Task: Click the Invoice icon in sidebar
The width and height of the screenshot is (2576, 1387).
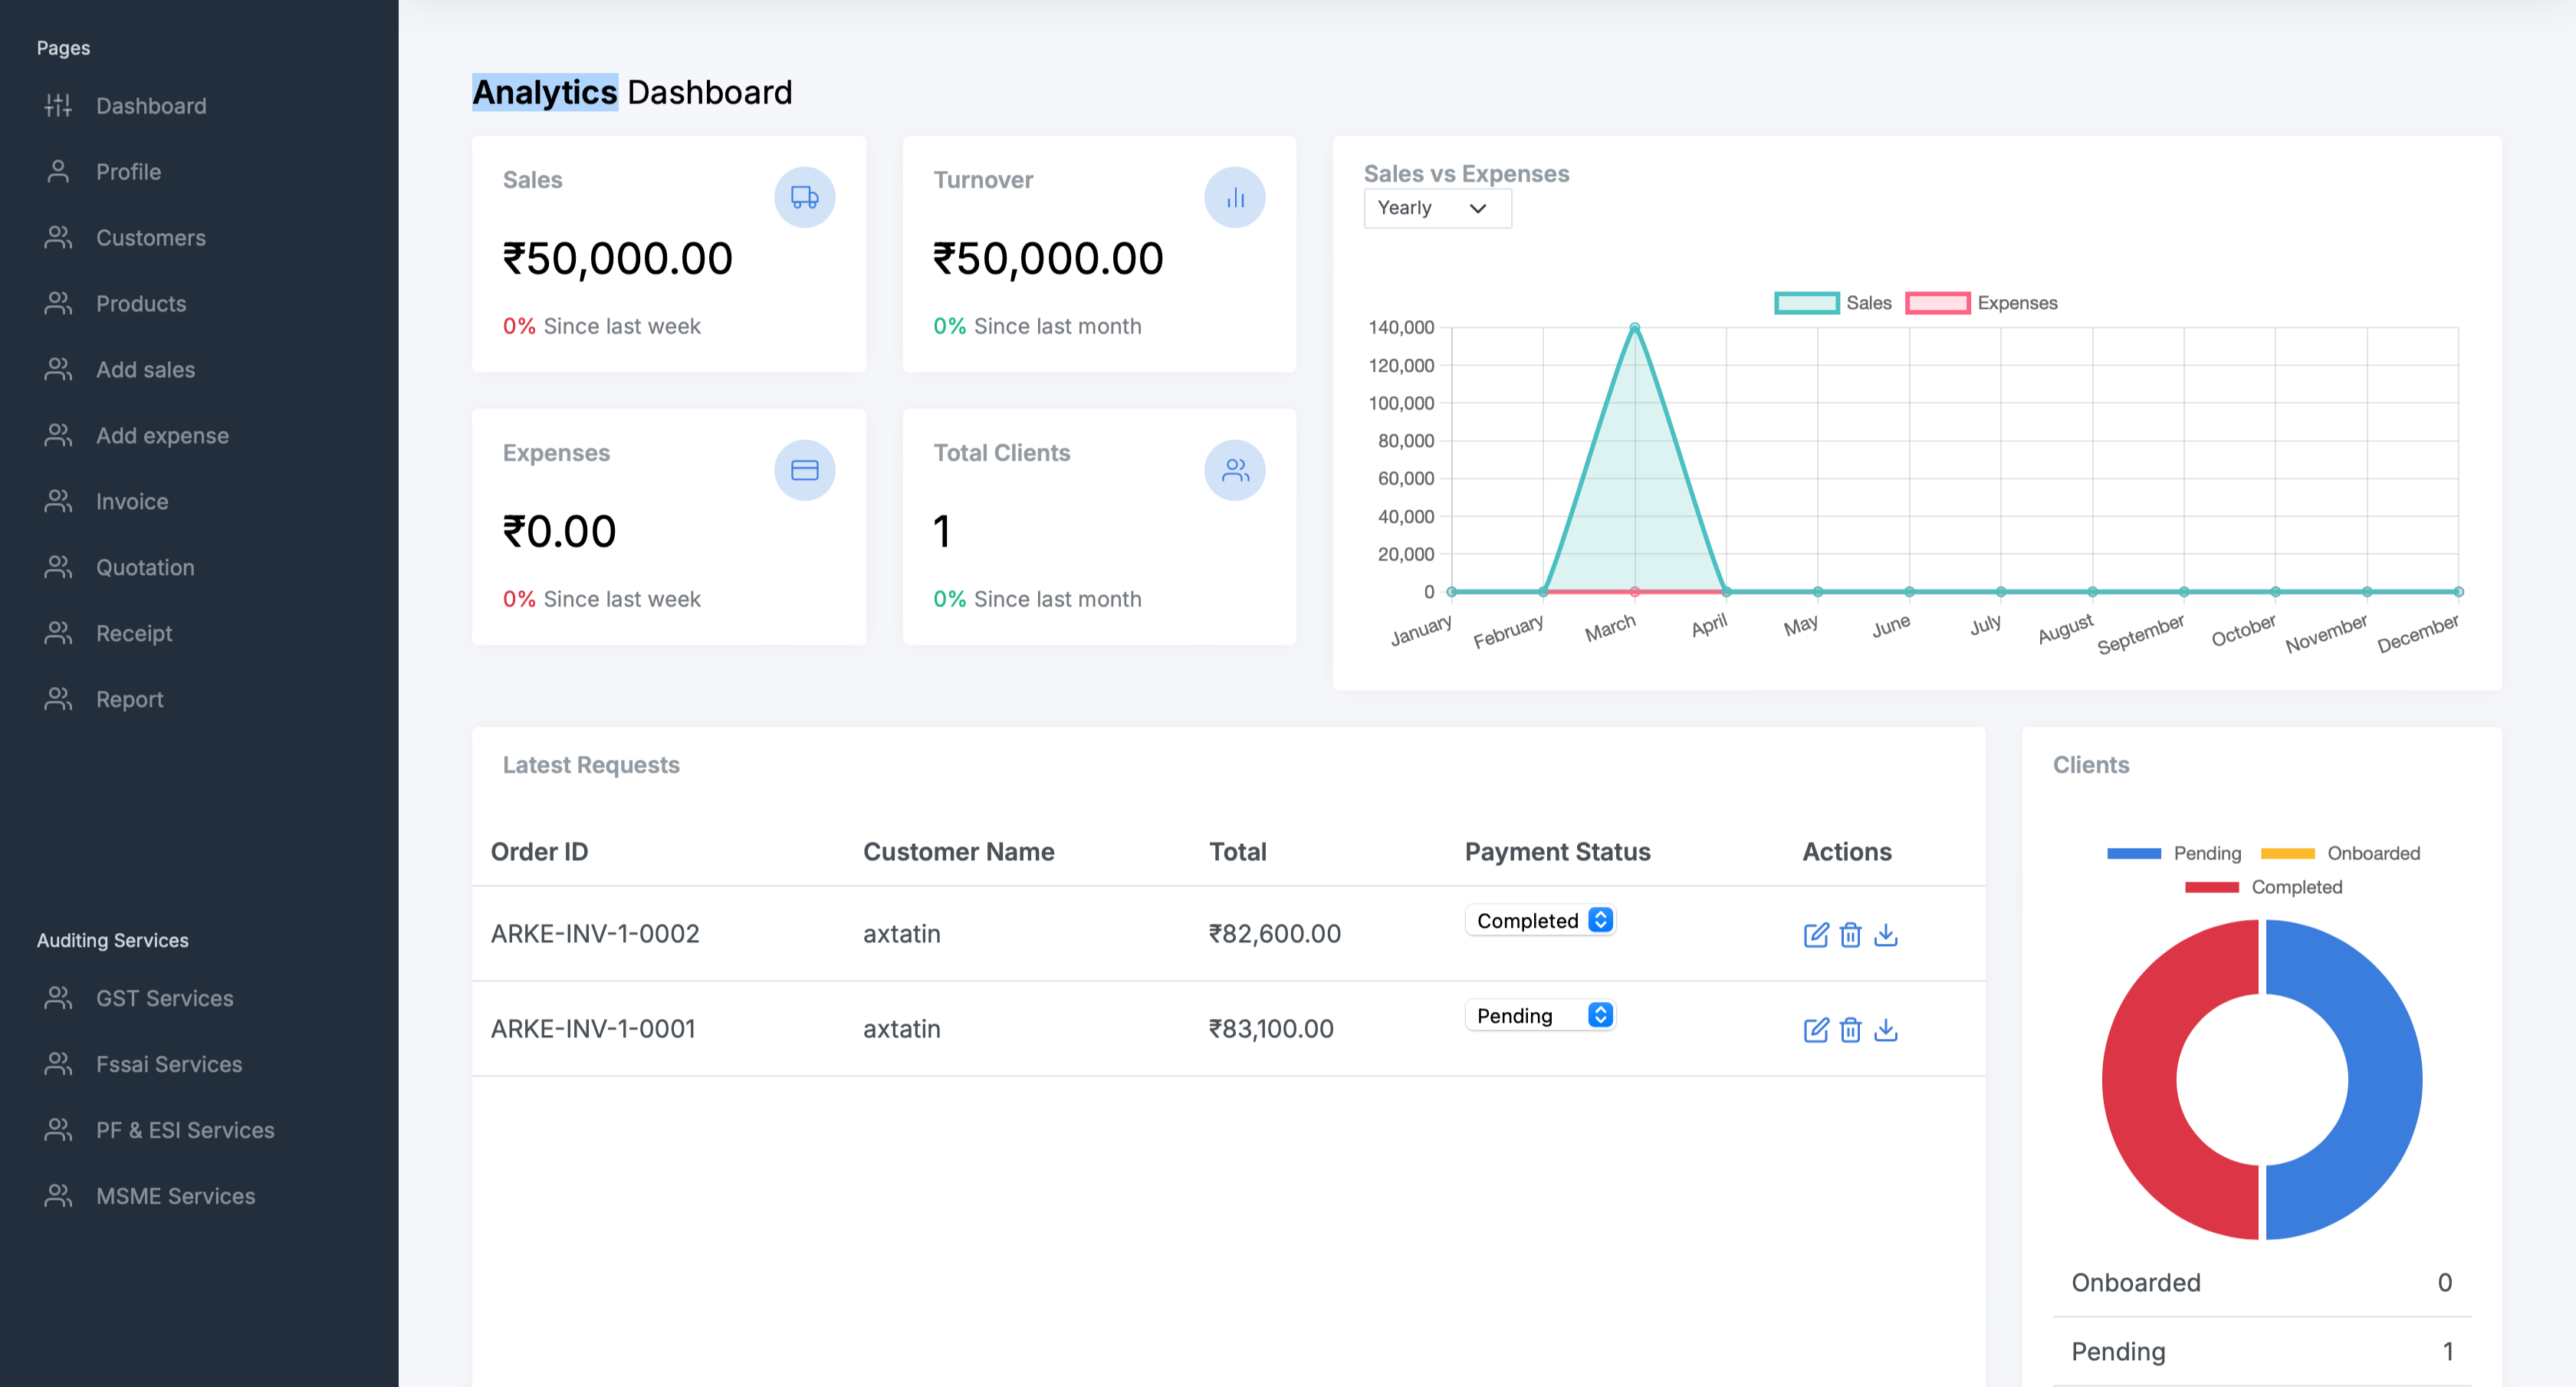Action: point(58,501)
